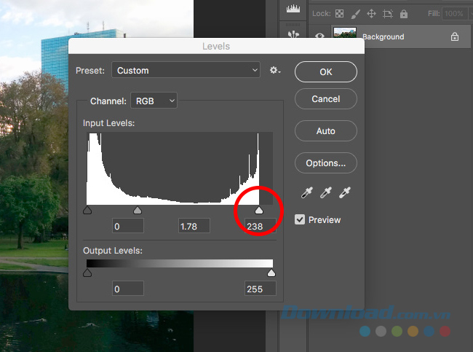
Task: Click the OK button in Levels dialog
Action: 326,72
